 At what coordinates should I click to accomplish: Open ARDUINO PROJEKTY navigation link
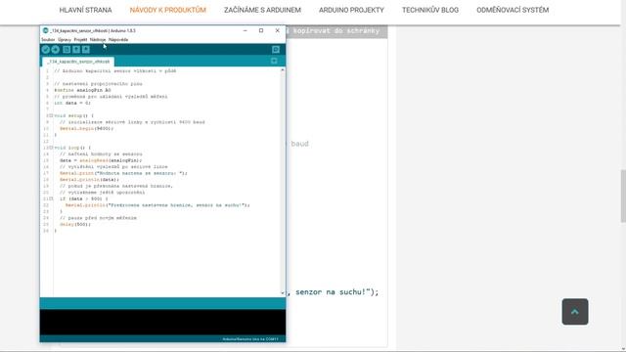click(351, 10)
